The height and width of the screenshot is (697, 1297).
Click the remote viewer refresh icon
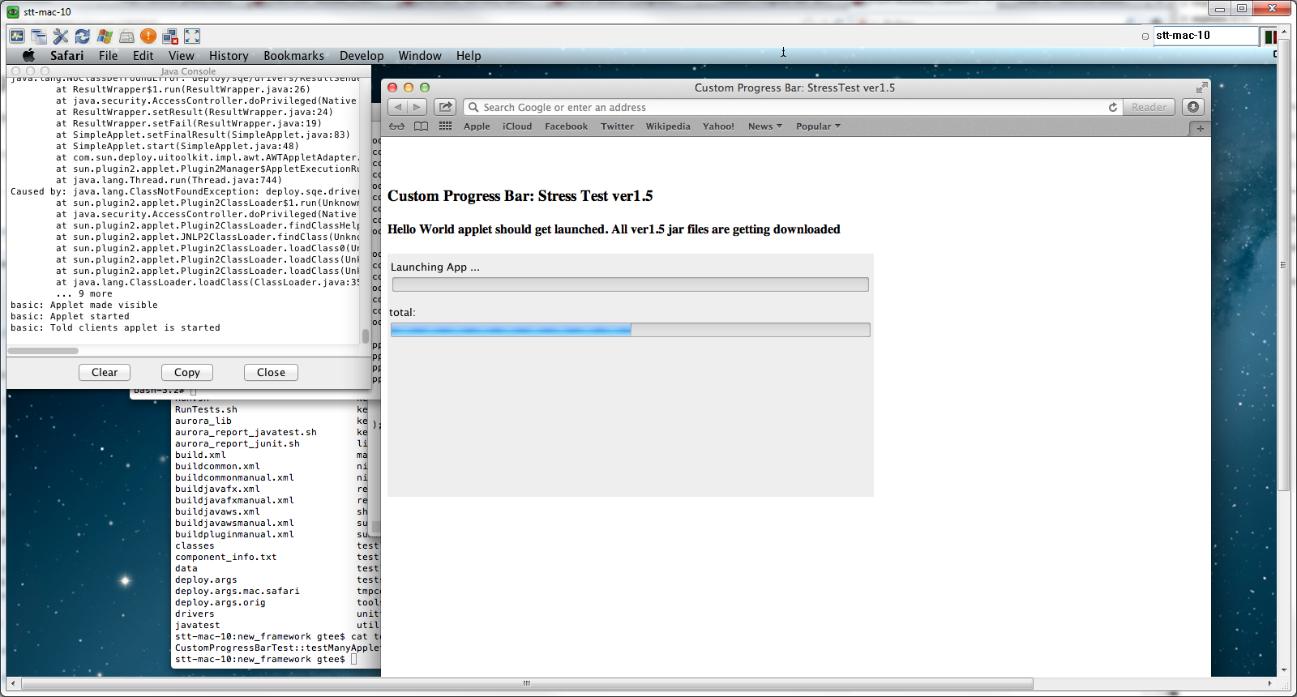coord(82,36)
